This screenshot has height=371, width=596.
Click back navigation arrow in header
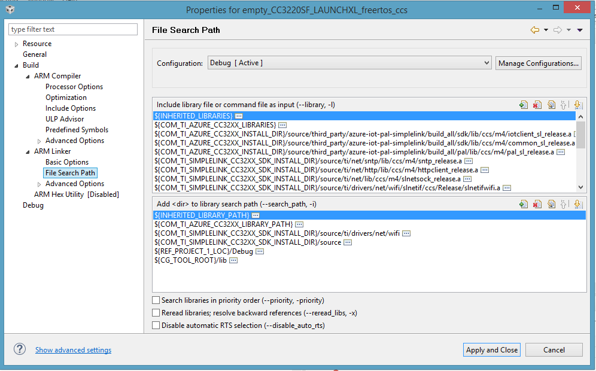coord(535,30)
